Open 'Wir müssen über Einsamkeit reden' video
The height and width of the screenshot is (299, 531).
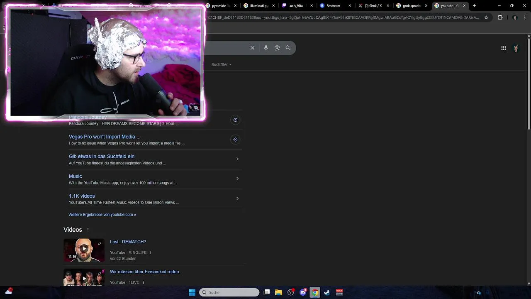[x=145, y=272]
